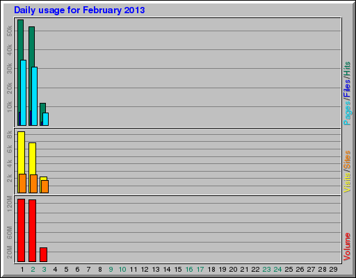Click the 'Visits' legend label
This screenshot has height=278, width=356.
347,183
